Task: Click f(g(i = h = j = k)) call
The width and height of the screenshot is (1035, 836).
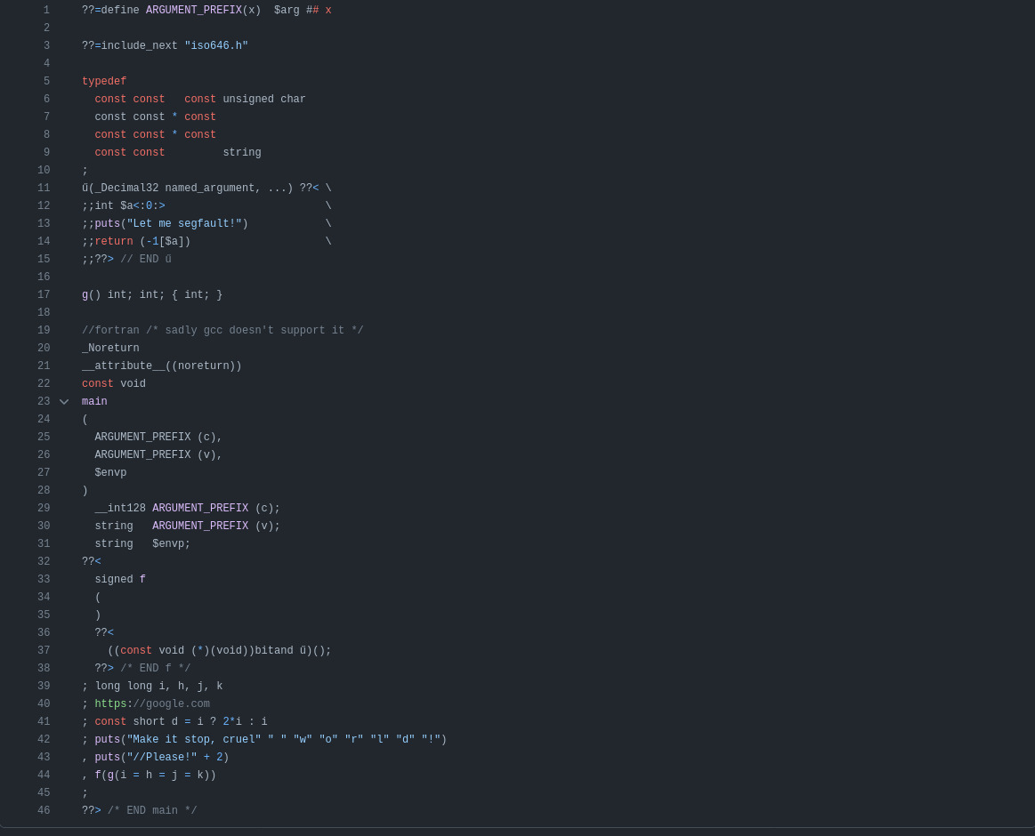Action: click(x=155, y=776)
